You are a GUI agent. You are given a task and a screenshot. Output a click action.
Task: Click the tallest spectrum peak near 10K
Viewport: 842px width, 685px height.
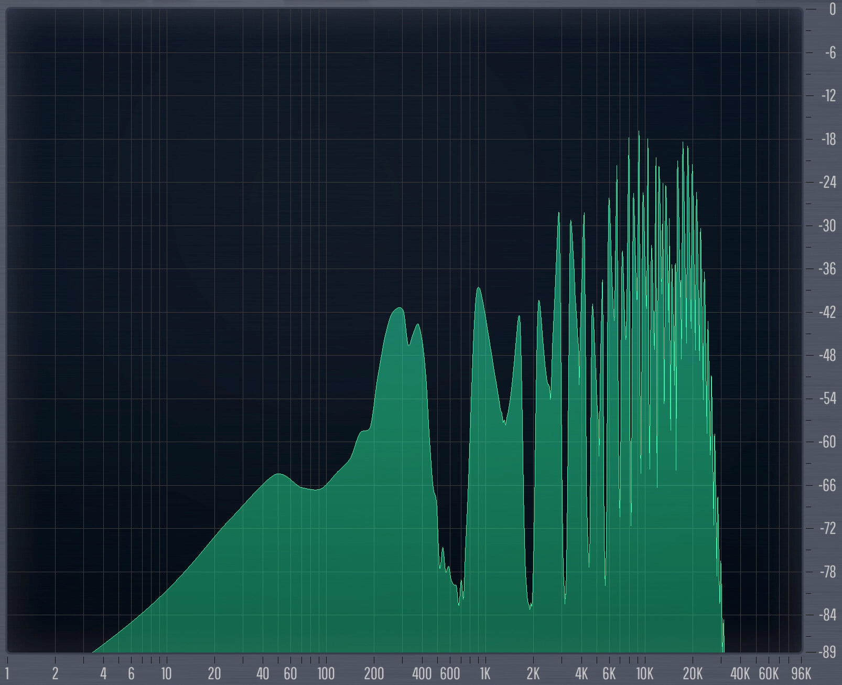[x=639, y=133]
